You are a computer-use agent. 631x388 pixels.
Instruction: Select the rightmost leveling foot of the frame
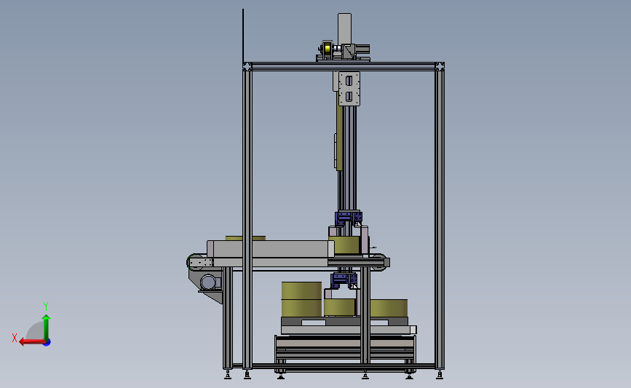coord(440,375)
